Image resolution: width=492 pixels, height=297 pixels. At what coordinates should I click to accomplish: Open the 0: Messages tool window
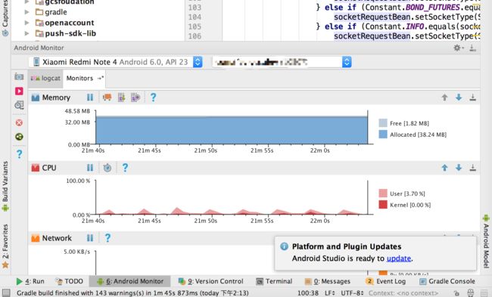pyautogui.click(x=328, y=281)
